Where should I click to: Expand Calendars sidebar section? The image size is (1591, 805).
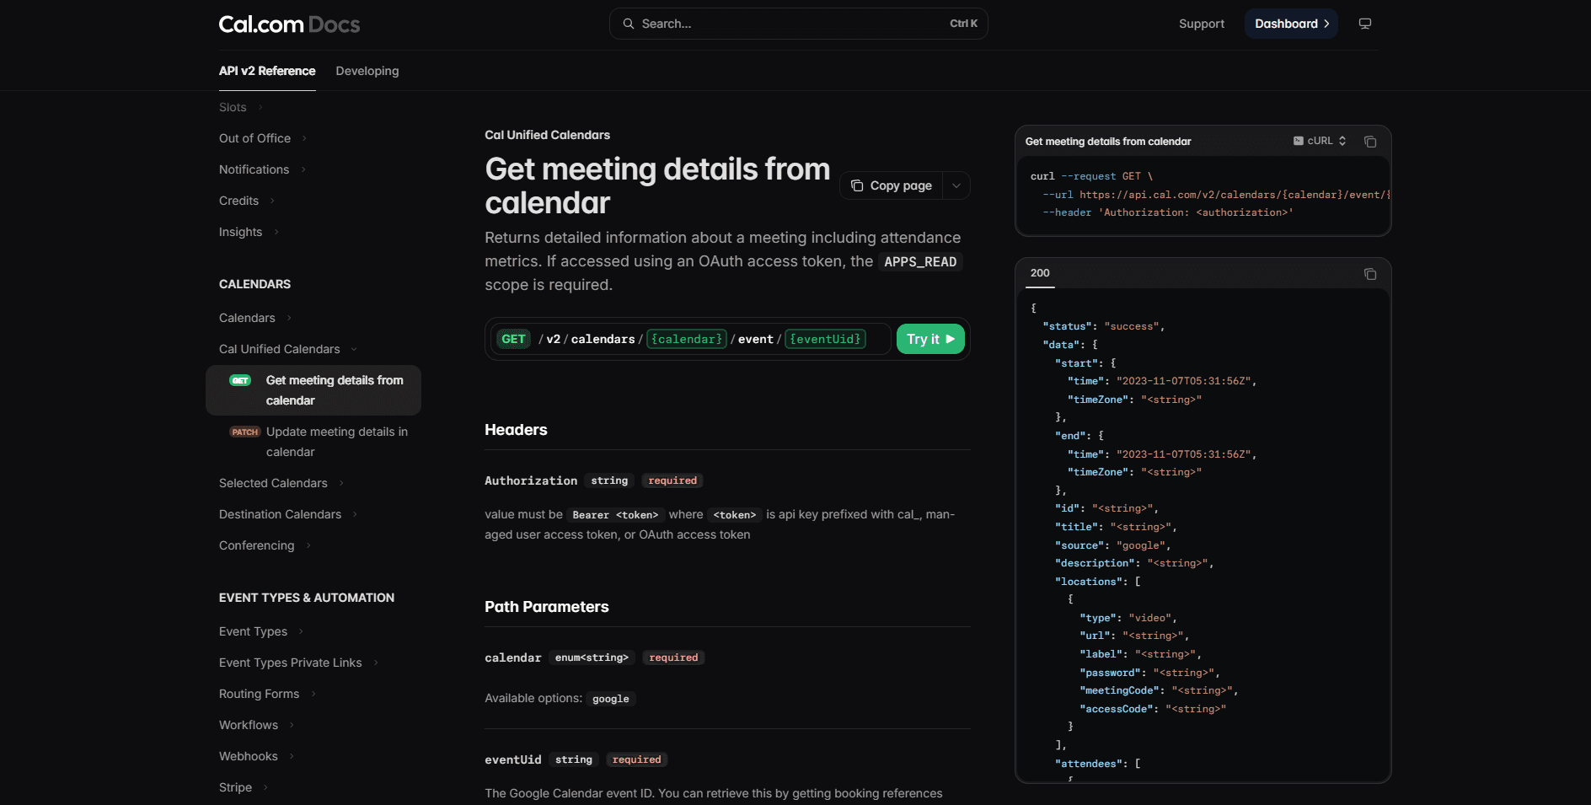click(x=255, y=318)
